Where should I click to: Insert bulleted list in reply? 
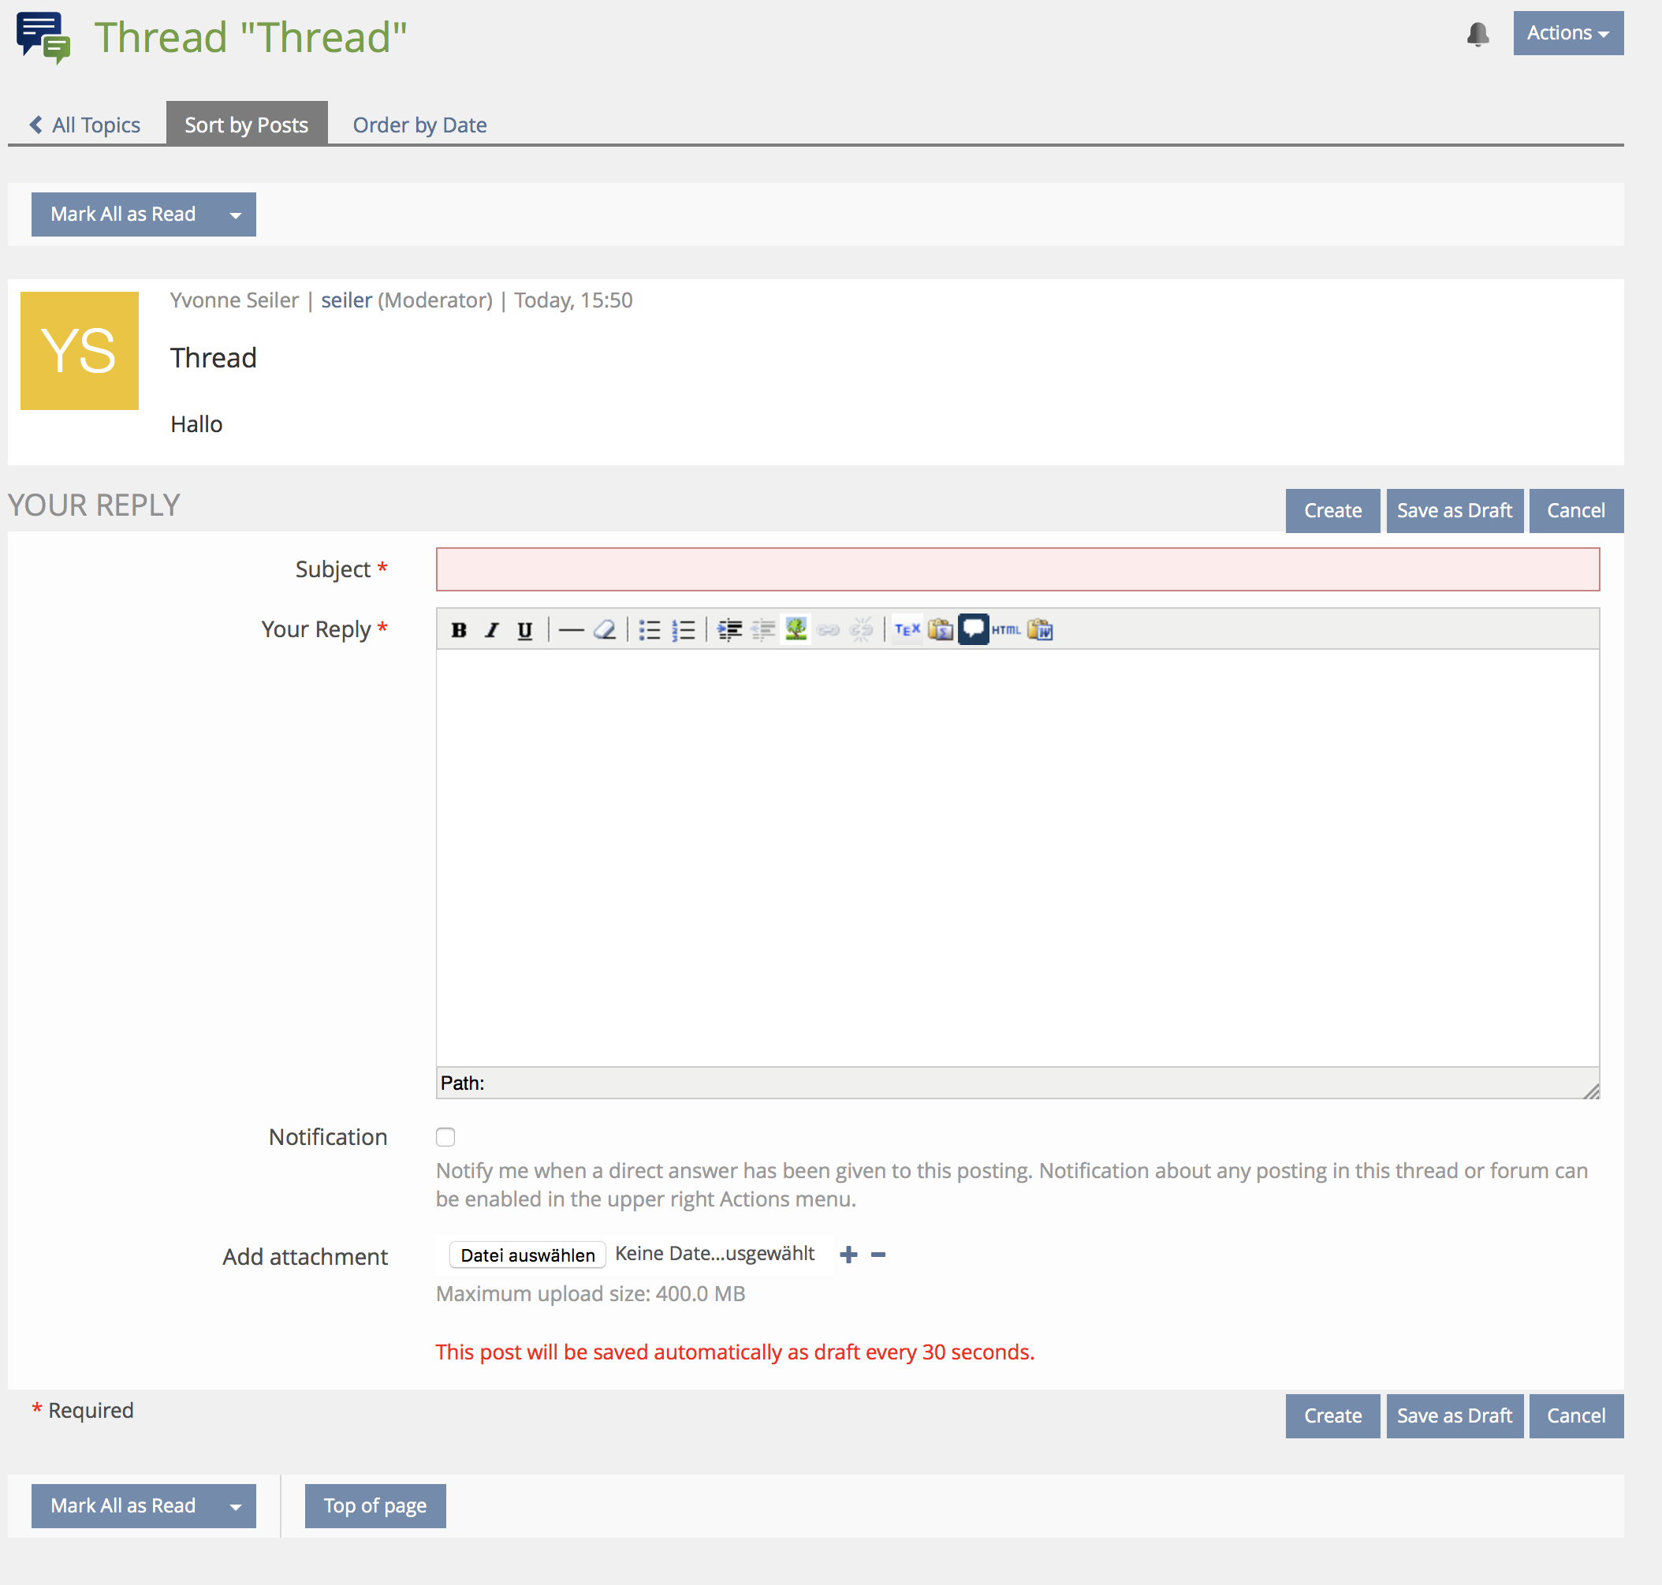pyautogui.click(x=649, y=630)
